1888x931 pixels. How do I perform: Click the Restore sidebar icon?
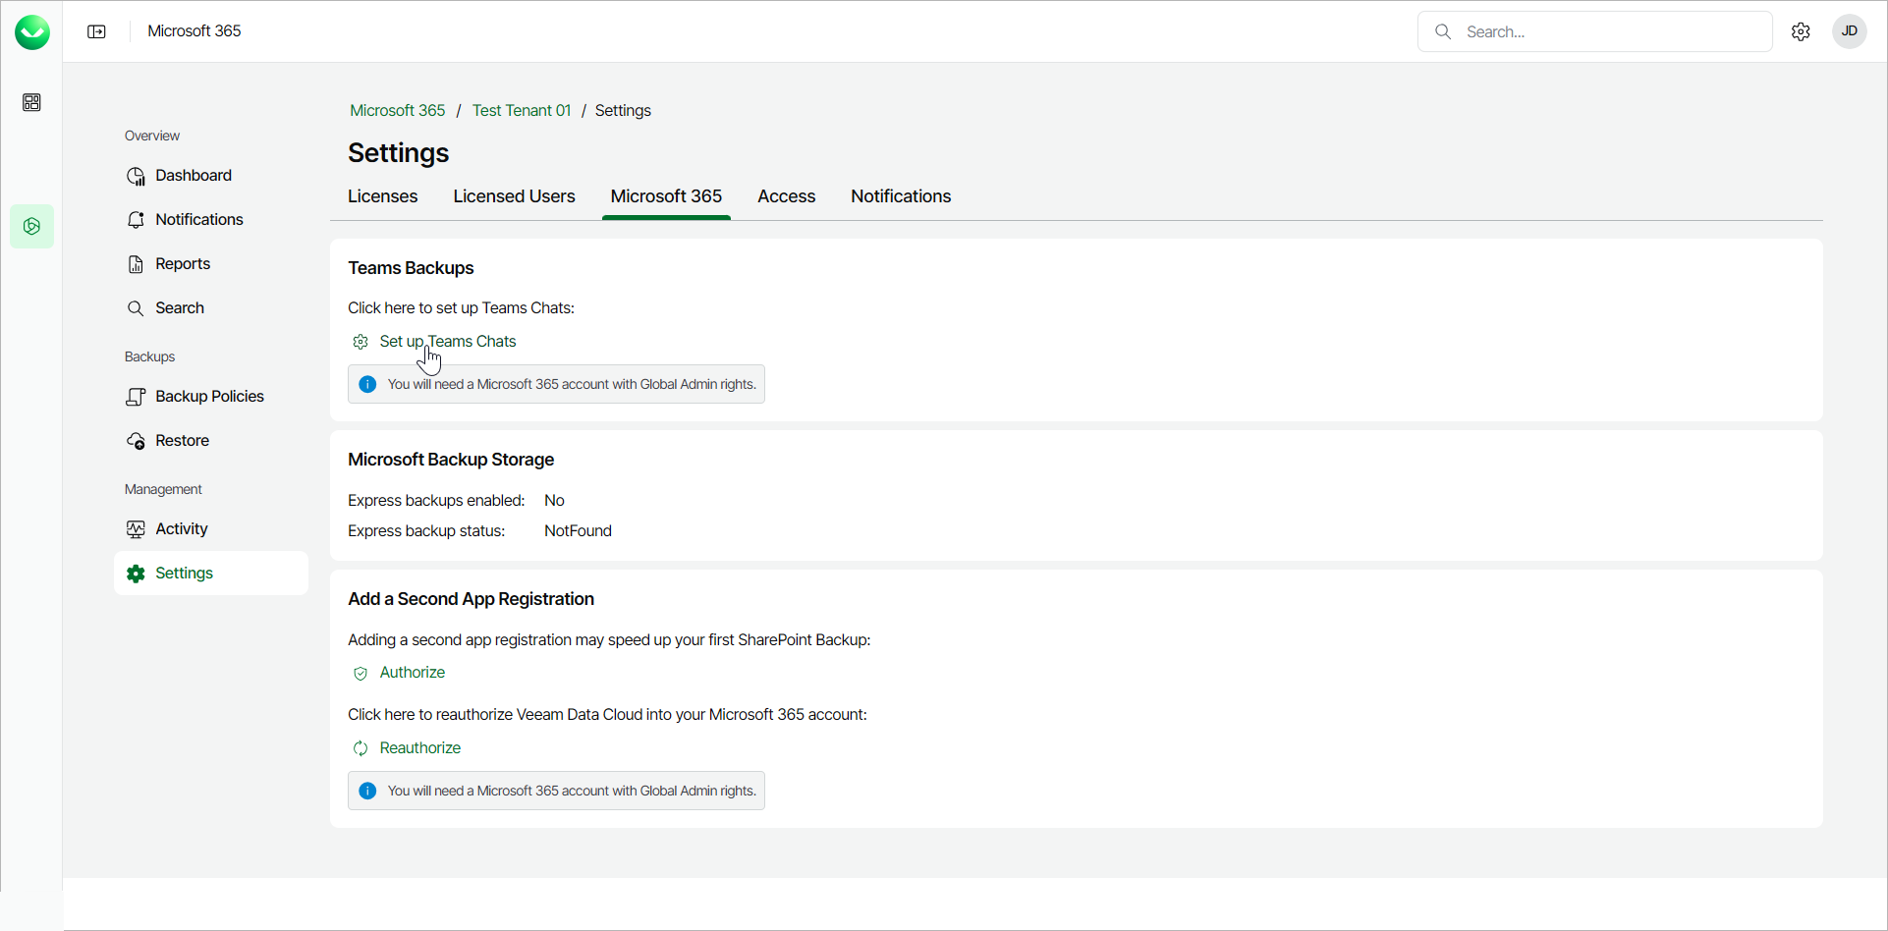137,441
